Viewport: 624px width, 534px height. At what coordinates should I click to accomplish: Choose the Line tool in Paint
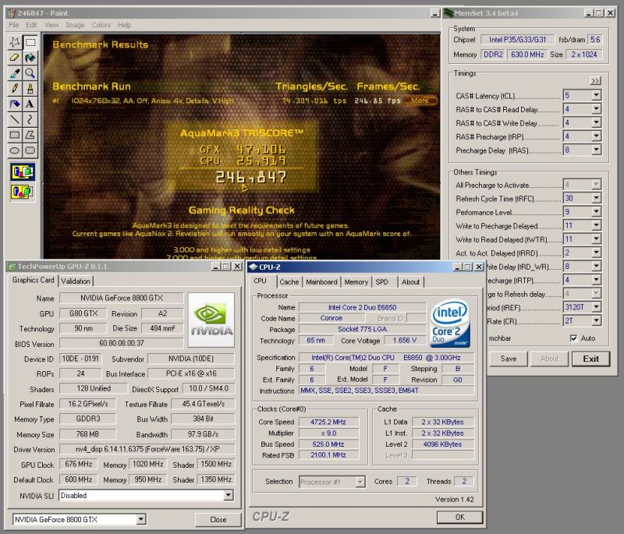[15, 119]
